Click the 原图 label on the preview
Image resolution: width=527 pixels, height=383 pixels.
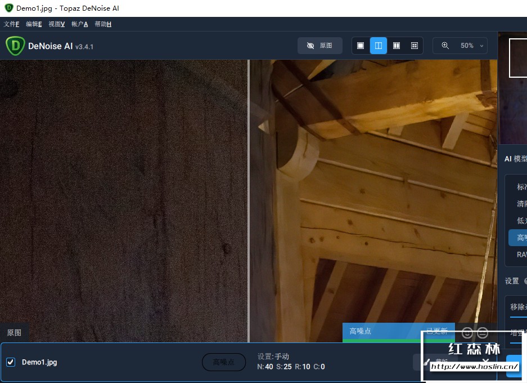click(x=14, y=332)
